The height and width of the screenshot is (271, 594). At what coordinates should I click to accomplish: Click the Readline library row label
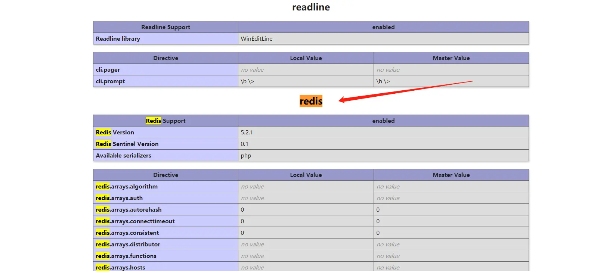coord(118,38)
